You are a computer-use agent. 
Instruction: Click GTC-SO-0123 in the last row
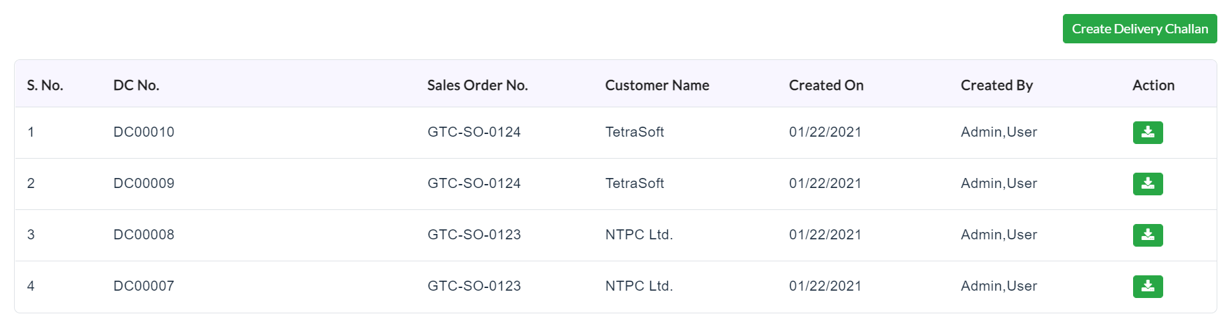474,286
